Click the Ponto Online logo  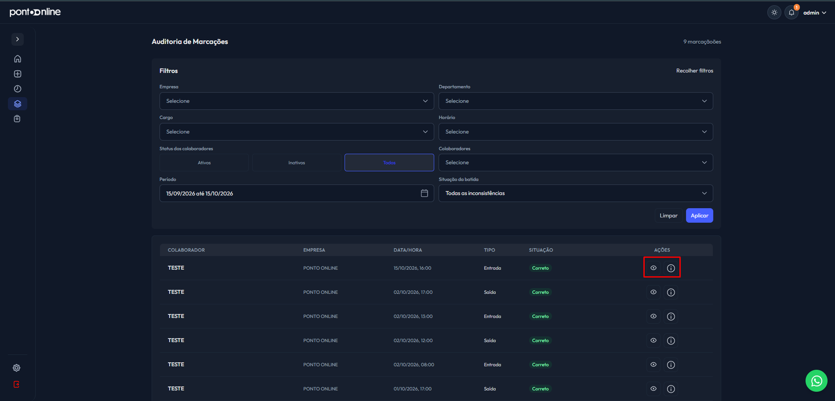pos(35,11)
